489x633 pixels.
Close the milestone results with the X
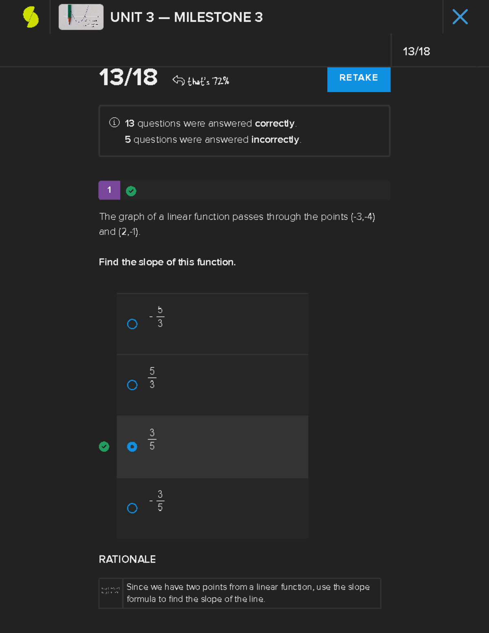pos(460,17)
